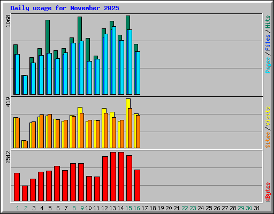The width and height of the screenshot is (274, 214).
Task: Click day 22 label on the x-axis
Action: 185,208
